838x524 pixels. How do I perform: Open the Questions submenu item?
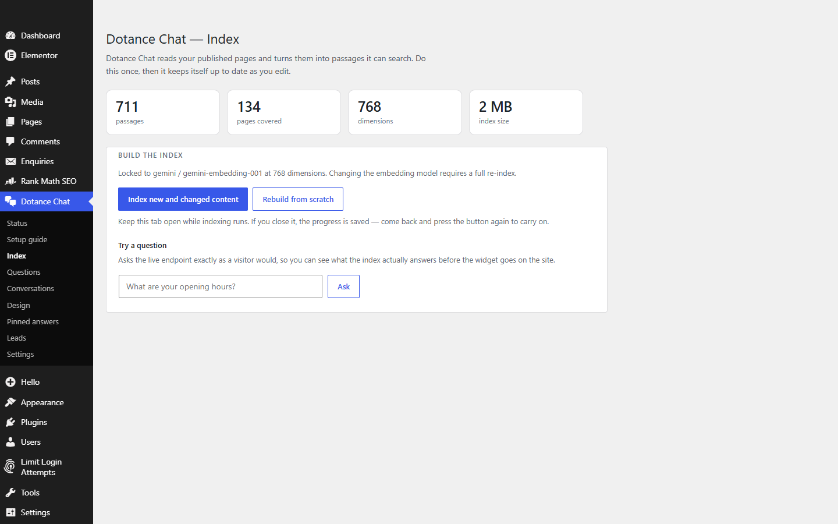coord(23,272)
